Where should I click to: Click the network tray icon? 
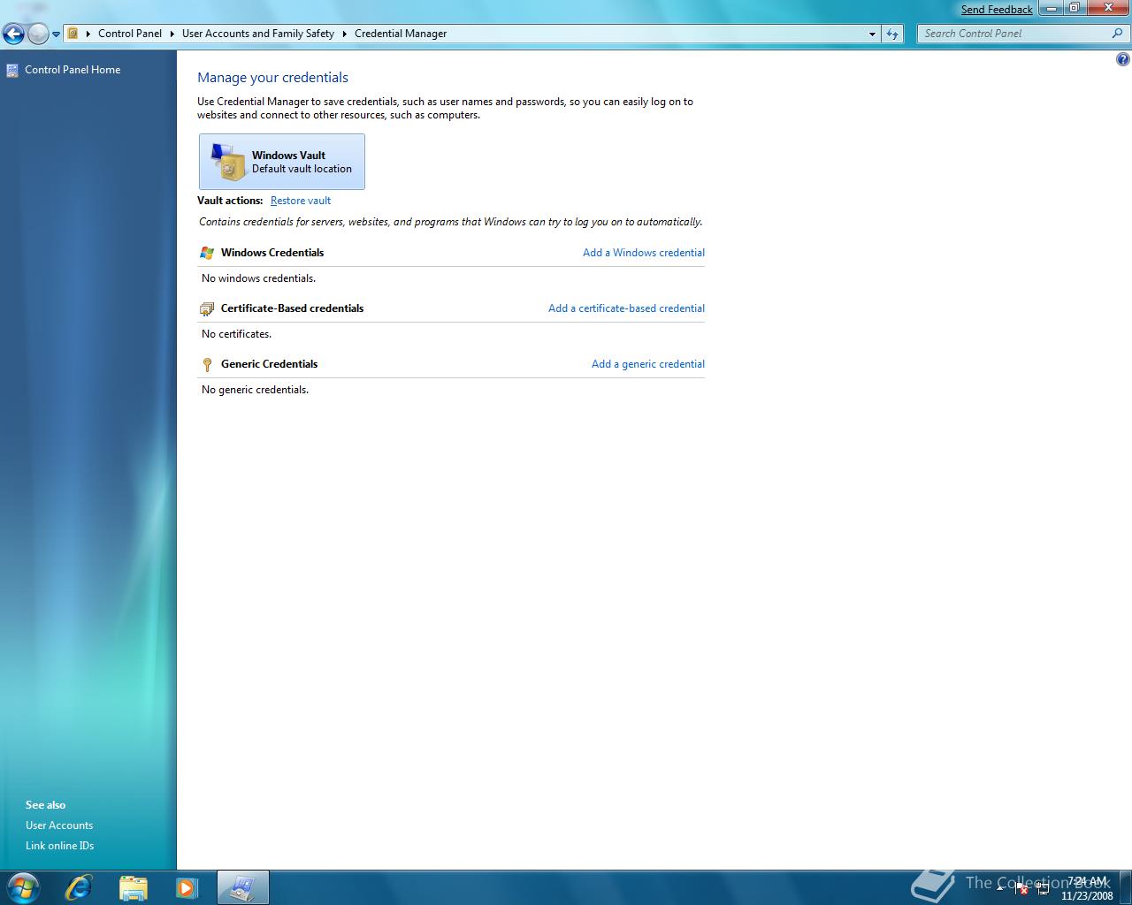(1043, 888)
